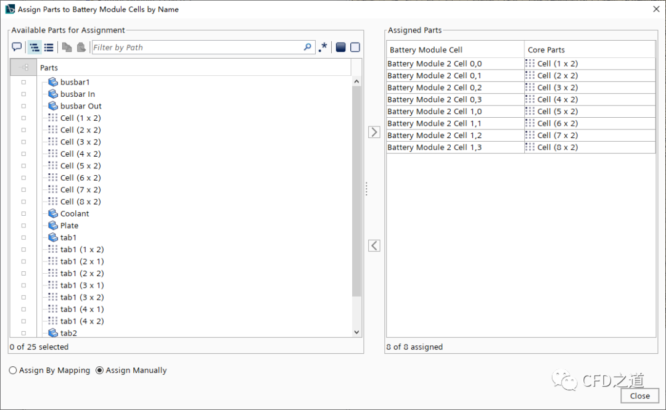Click into the Filter by Path field
Viewport: 666px width, 410px height.
pos(196,47)
